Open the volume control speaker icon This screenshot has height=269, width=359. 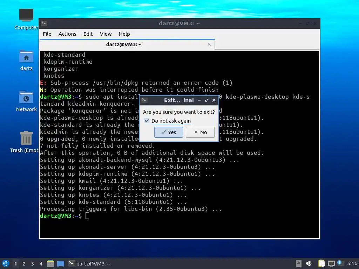click(x=309, y=263)
